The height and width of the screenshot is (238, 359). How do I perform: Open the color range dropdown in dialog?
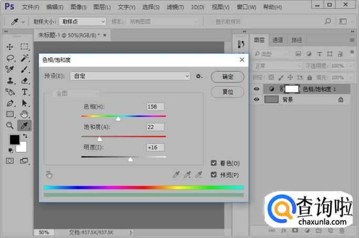click(76, 93)
